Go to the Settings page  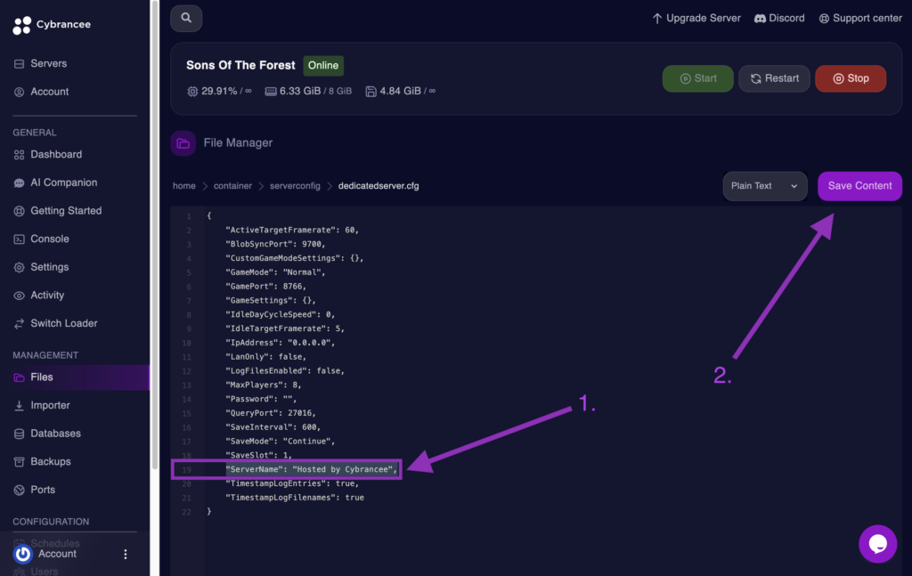(50, 267)
